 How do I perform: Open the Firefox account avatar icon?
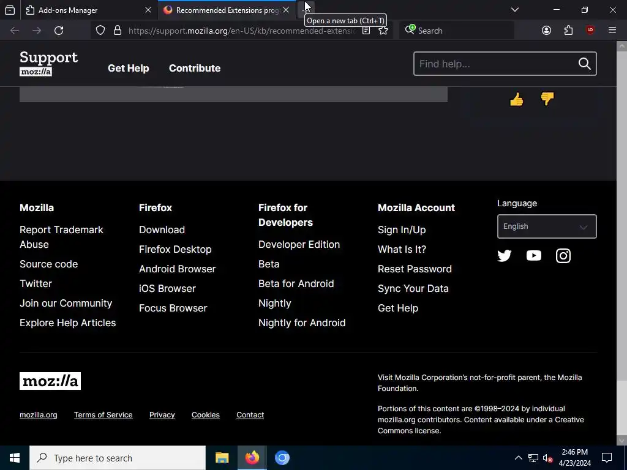(x=546, y=31)
